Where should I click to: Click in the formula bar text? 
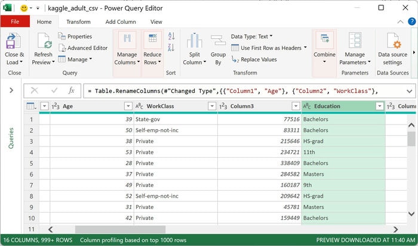(236, 91)
